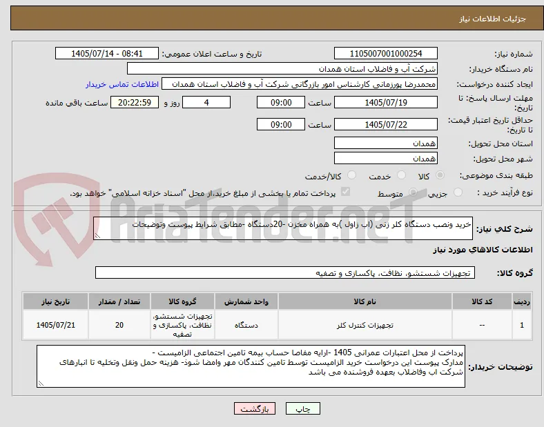Click the delivery province field همدان
Image resolution: width=544 pixels, height=427 pixels.
pyautogui.click(x=386, y=143)
